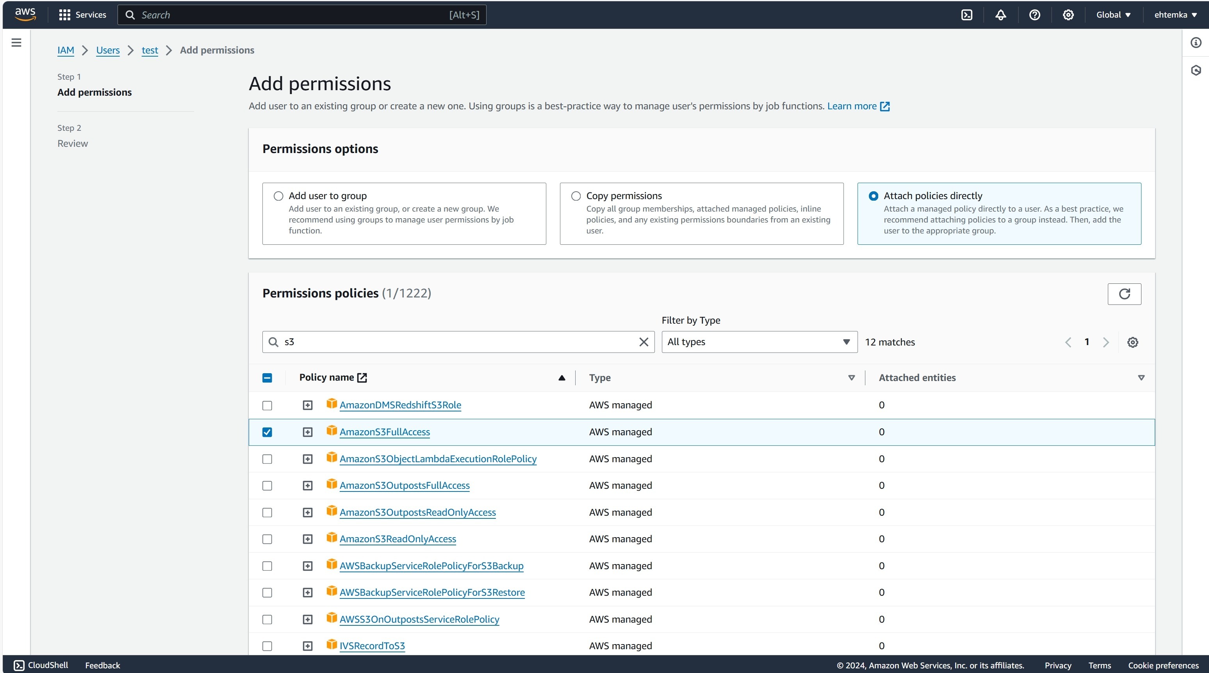1209x673 pixels.
Task: Open the Global region dropdown
Action: 1113,15
